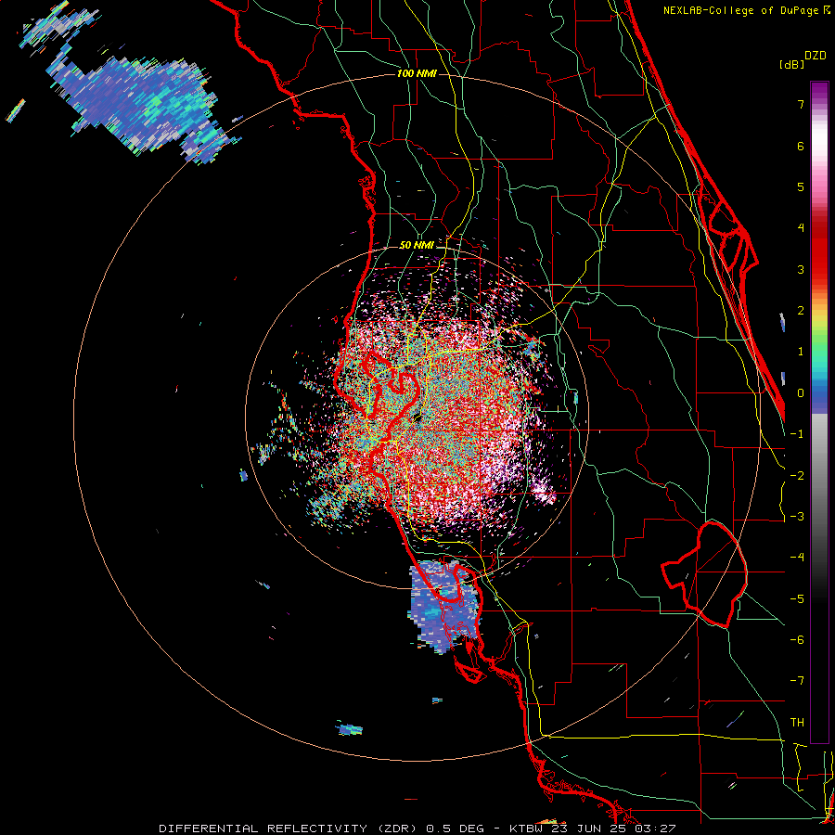This screenshot has height=835, width=835.
Task: Click the DZD label above the color scale
Action: pyautogui.click(x=816, y=56)
